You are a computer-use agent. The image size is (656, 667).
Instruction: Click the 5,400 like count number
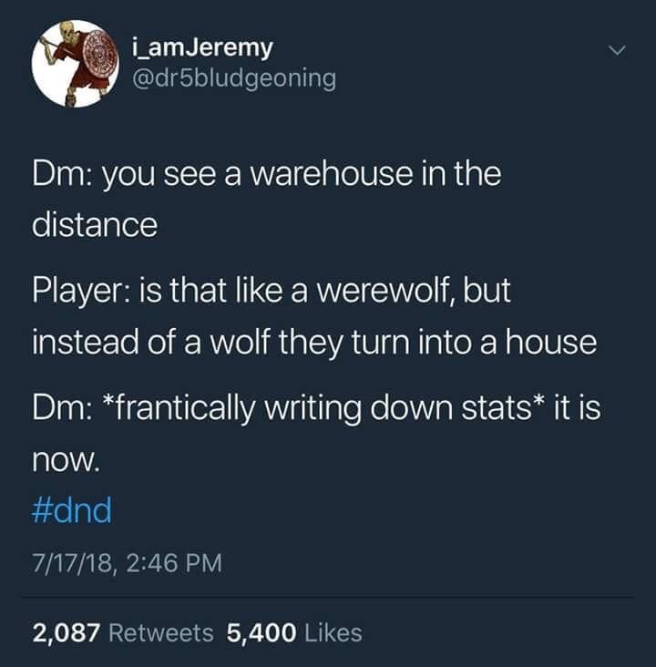pyautogui.click(x=261, y=632)
